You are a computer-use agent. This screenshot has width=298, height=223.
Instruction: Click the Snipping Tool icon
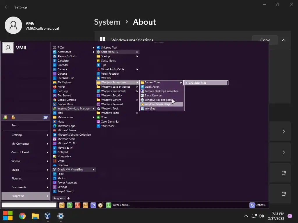coord(98,48)
